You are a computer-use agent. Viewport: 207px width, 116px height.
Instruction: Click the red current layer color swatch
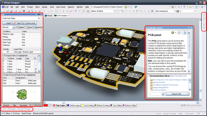click(46, 105)
